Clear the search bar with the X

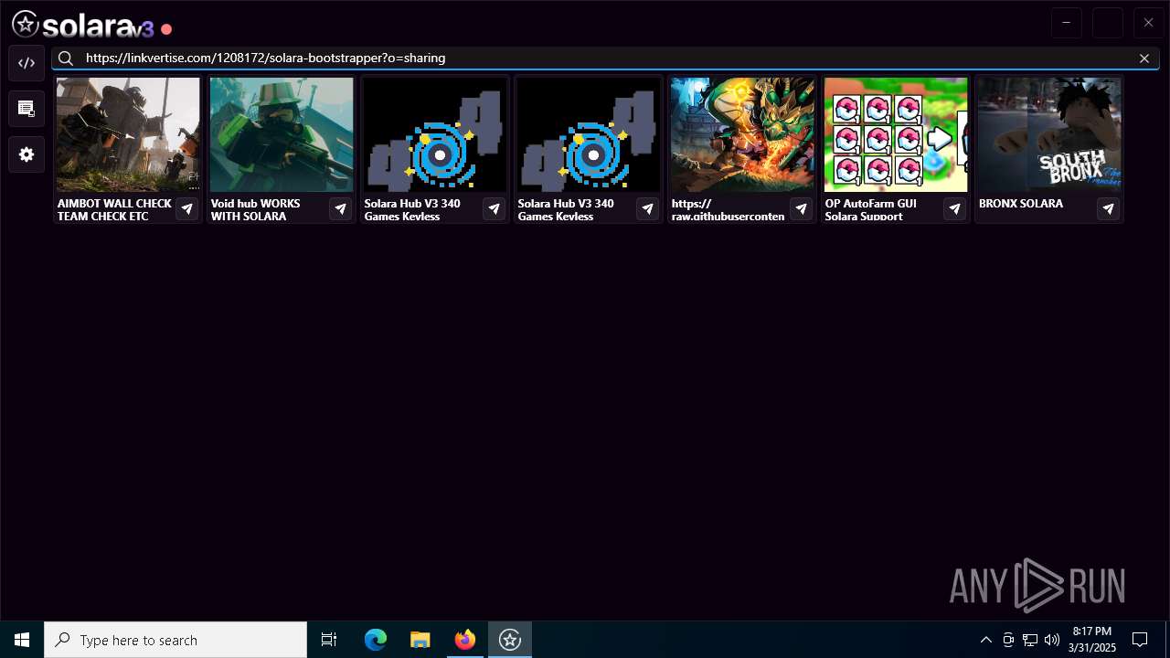coord(1144,58)
